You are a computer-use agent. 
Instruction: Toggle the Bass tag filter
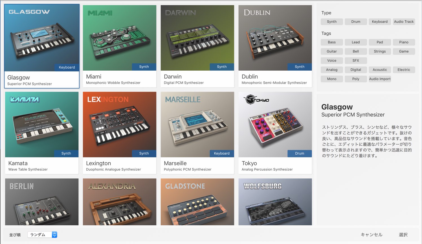pyautogui.click(x=332, y=42)
